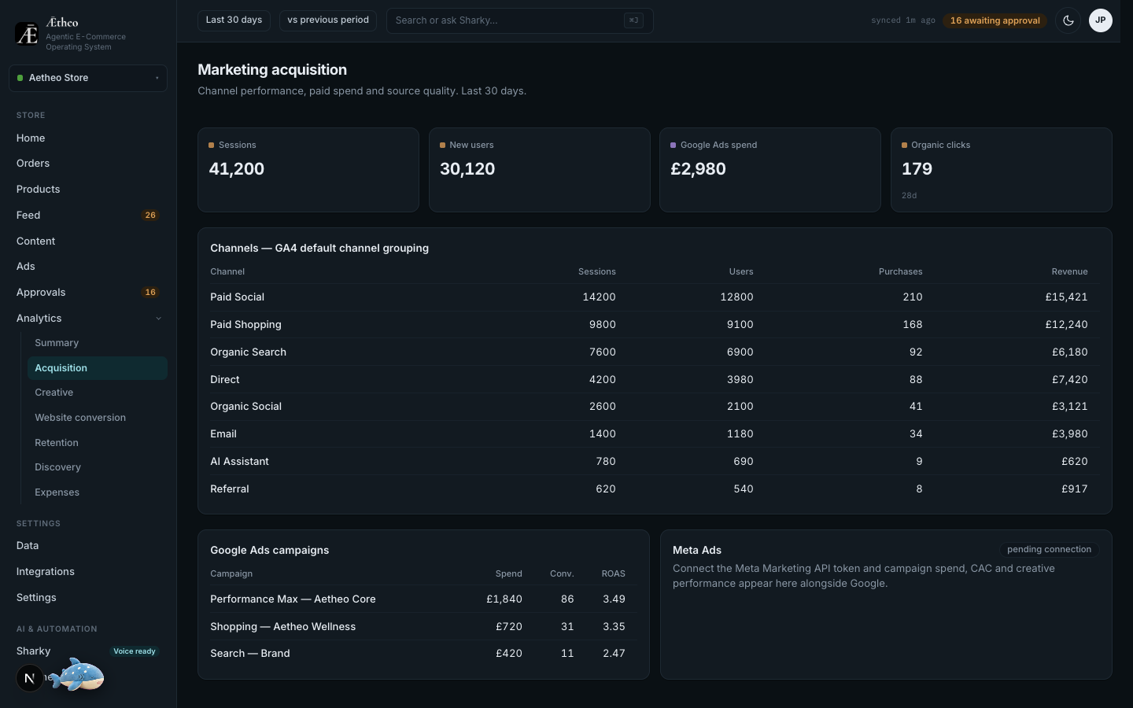Open the JP user avatar menu
This screenshot has width=1133, height=708.
(1100, 20)
